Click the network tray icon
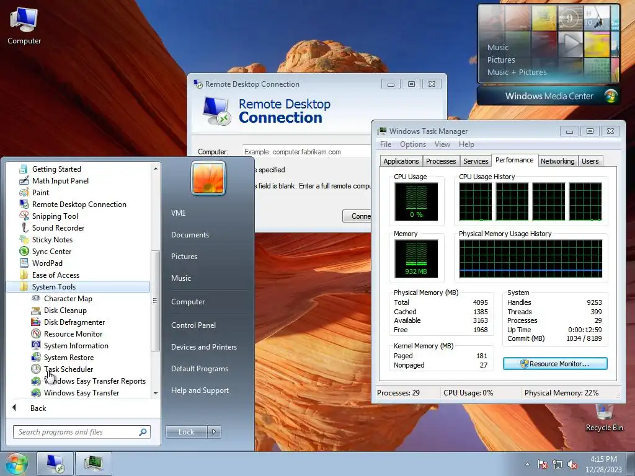Screen dimensions: 635x476 [x=557, y=464]
